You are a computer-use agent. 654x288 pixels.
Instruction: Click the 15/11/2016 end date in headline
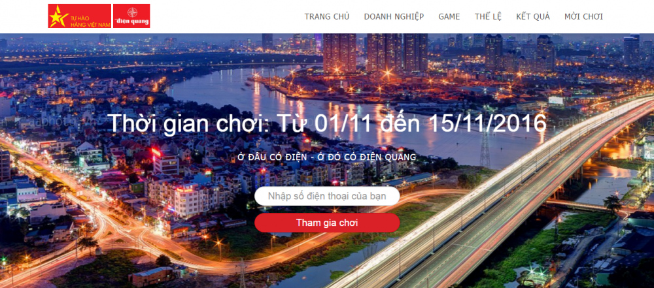[x=488, y=123]
